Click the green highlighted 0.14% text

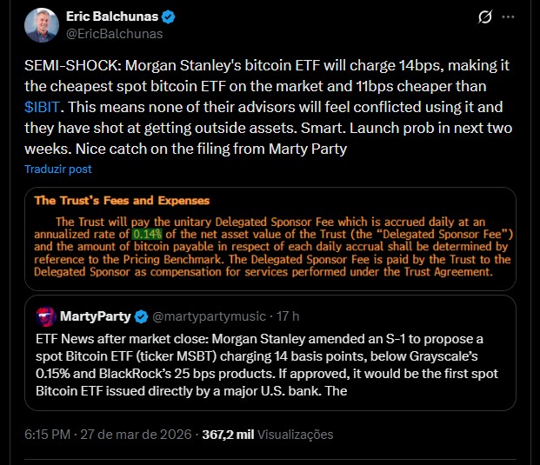coord(141,235)
